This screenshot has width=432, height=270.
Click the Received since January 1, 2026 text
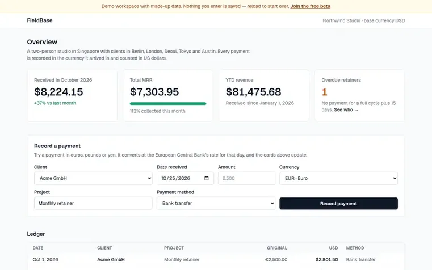click(x=260, y=103)
